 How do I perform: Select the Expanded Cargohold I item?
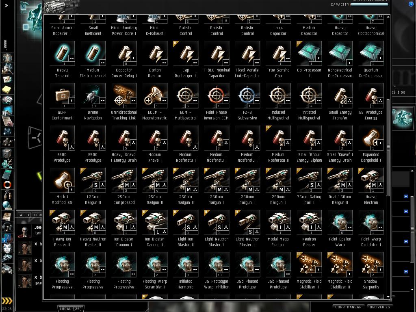371,144
